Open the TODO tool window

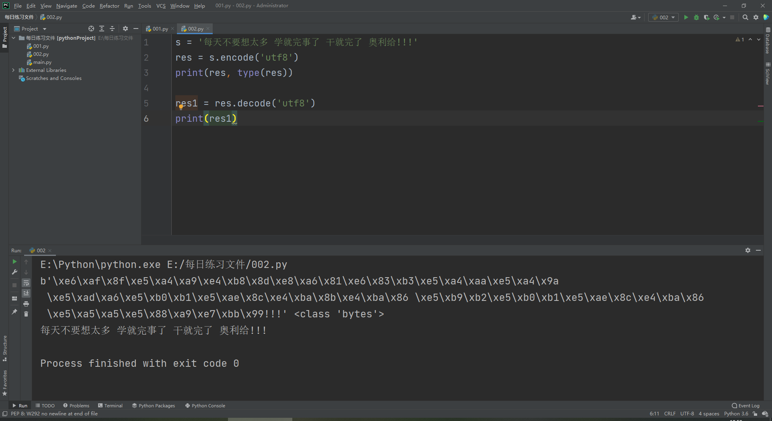(45, 406)
